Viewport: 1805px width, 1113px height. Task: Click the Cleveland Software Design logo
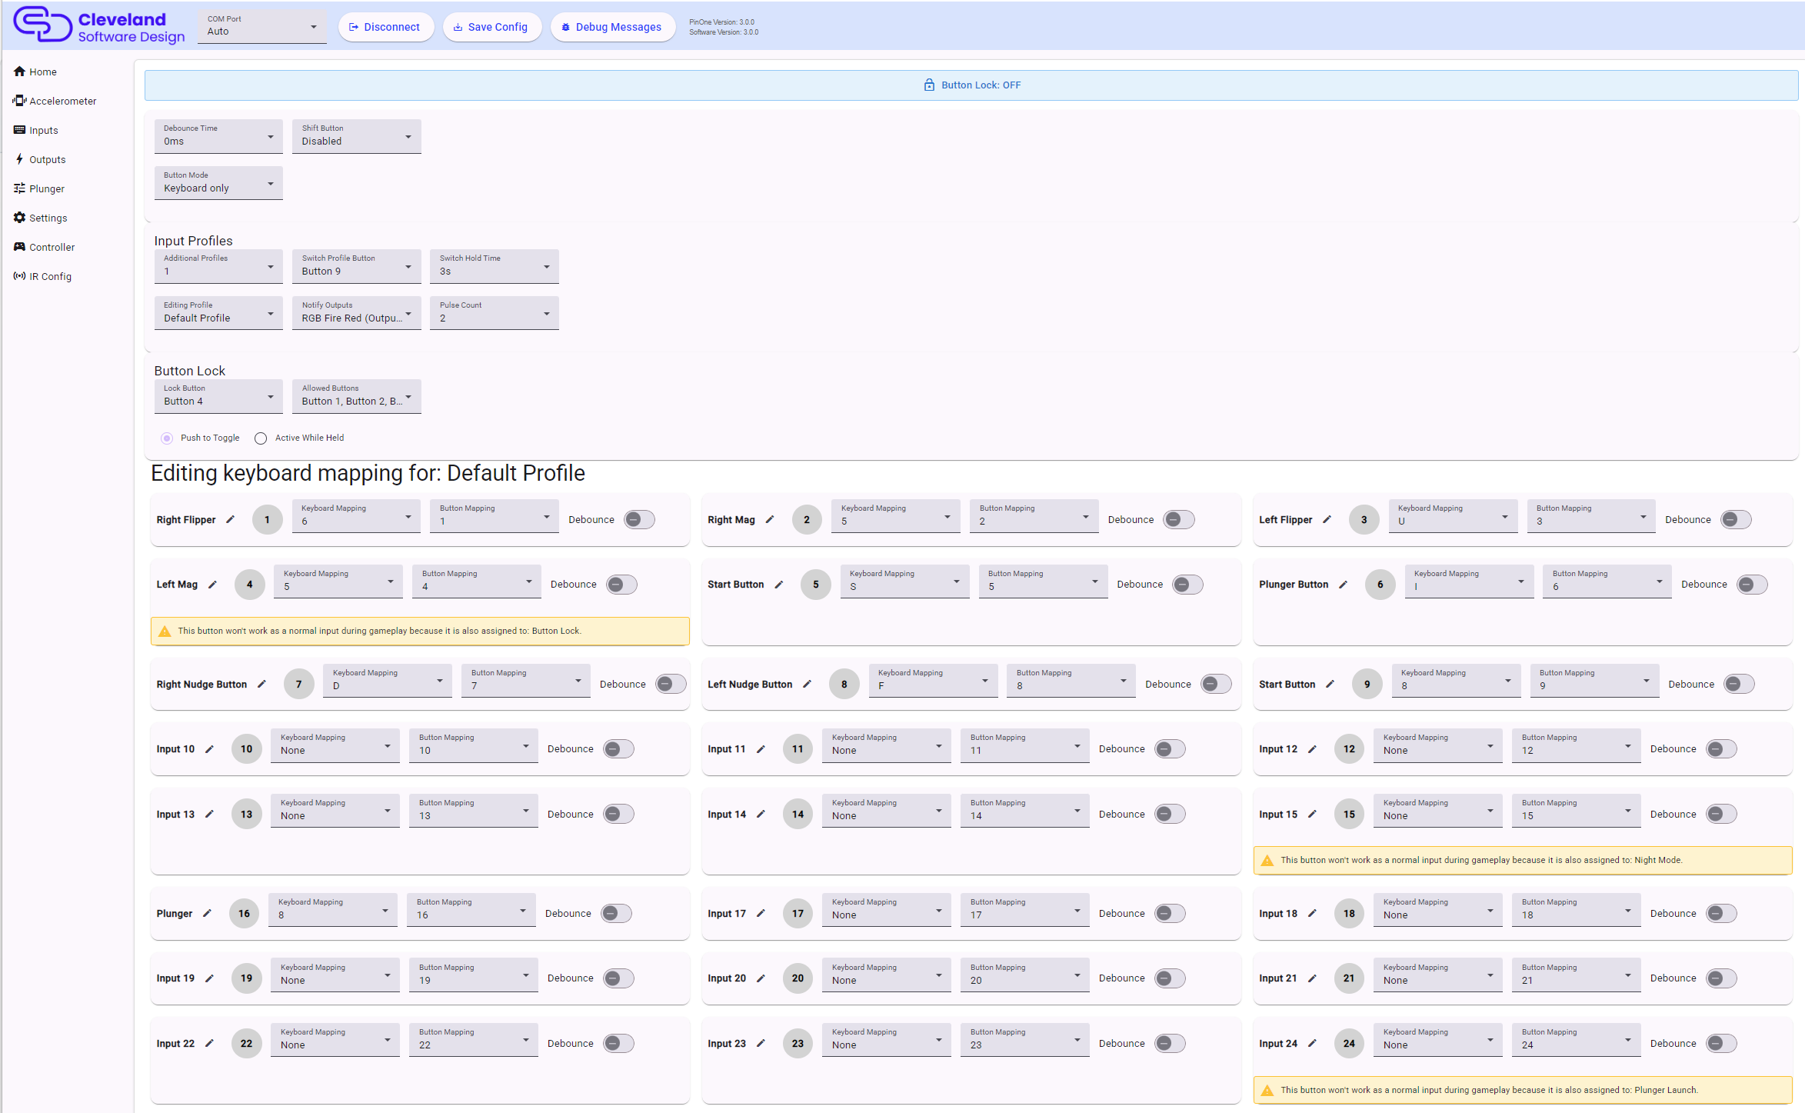pos(100,26)
